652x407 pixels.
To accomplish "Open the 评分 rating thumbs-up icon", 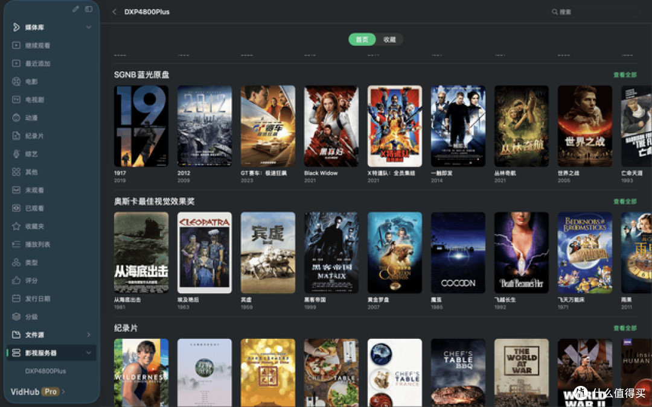I will coord(16,280).
